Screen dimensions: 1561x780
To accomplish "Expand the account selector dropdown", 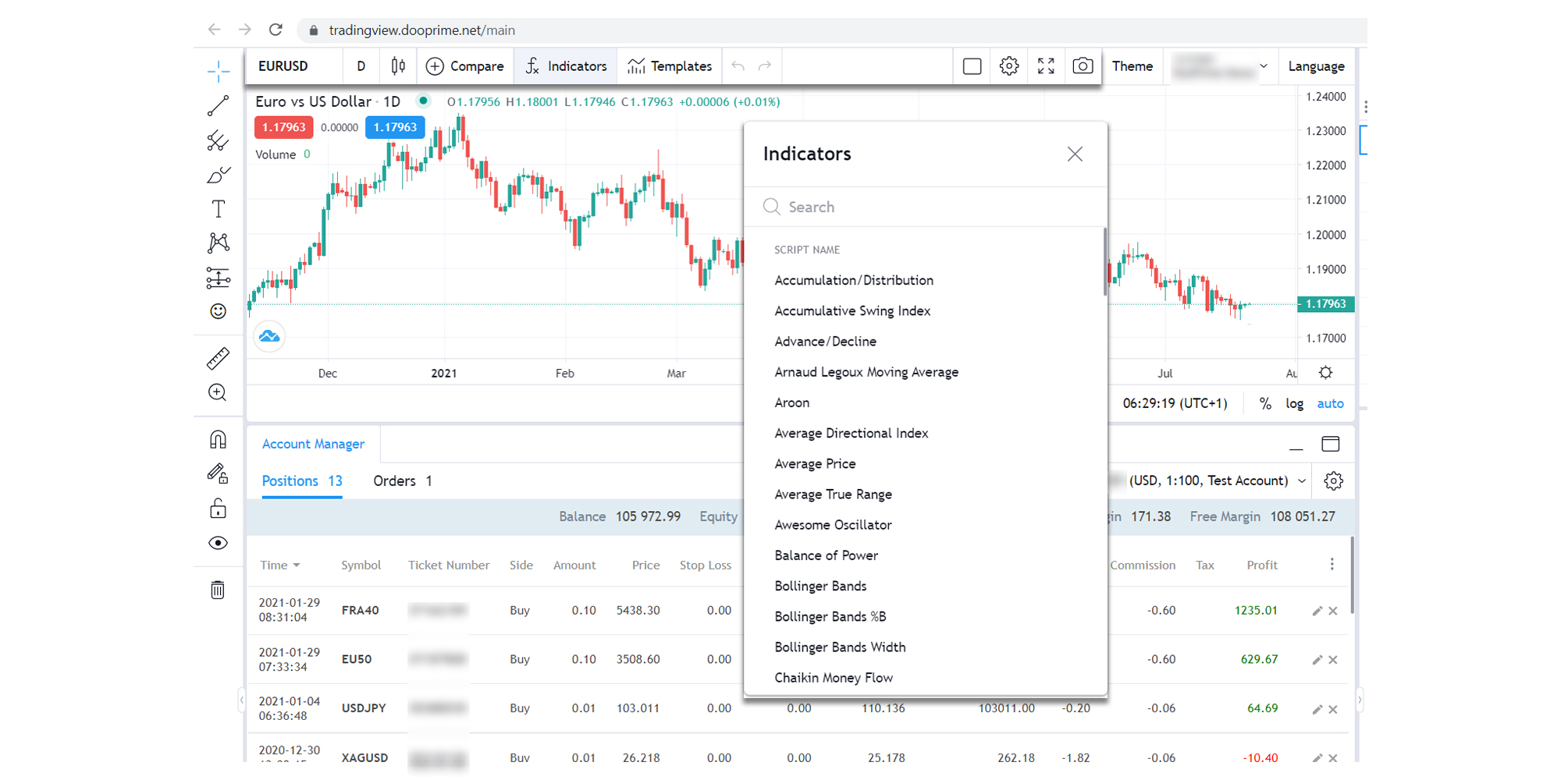I will tap(1301, 480).
